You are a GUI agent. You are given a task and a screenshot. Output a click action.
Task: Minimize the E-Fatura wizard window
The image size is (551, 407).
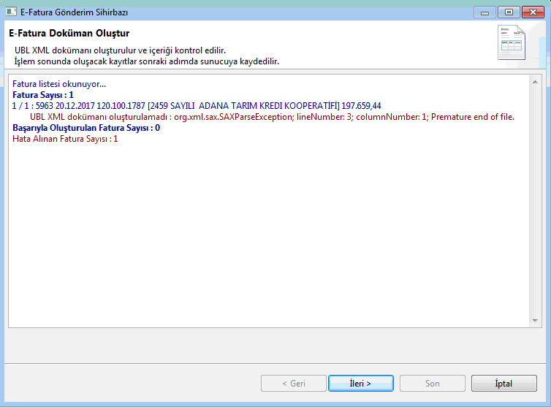pos(484,12)
